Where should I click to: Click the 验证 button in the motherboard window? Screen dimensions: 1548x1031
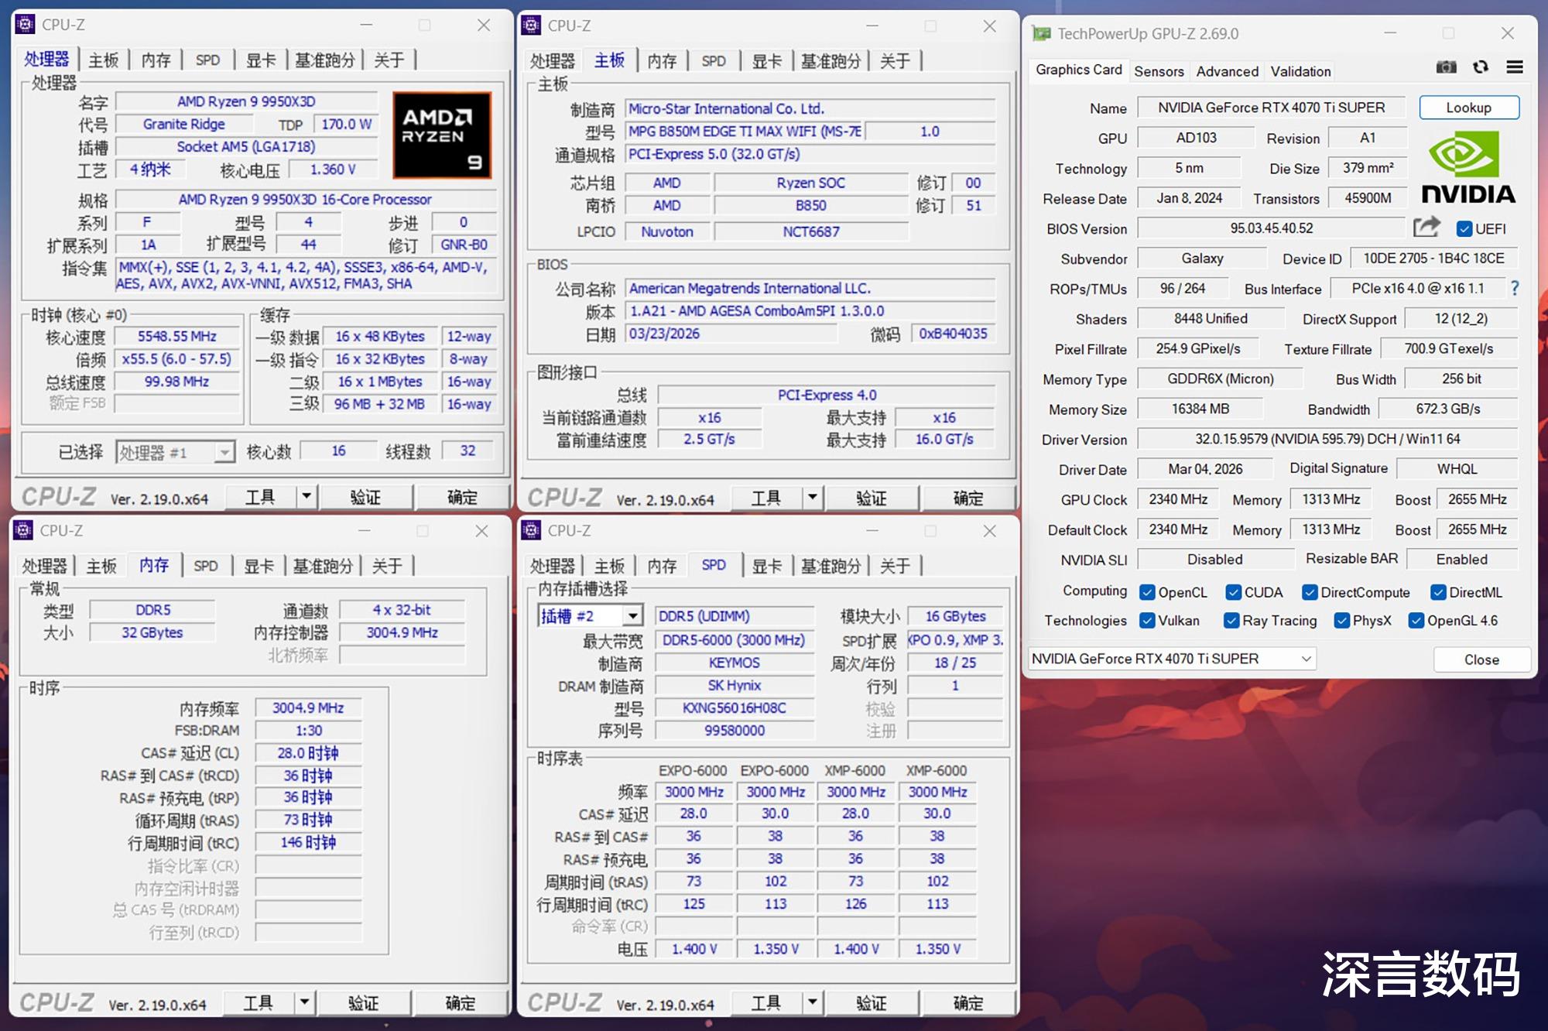pyautogui.click(x=871, y=498)
